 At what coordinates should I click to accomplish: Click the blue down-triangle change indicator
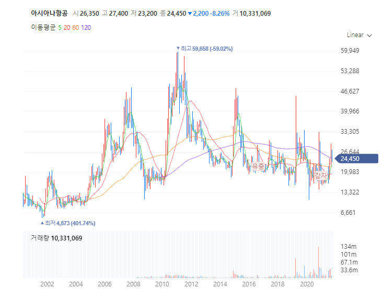(x=190, y=14)
